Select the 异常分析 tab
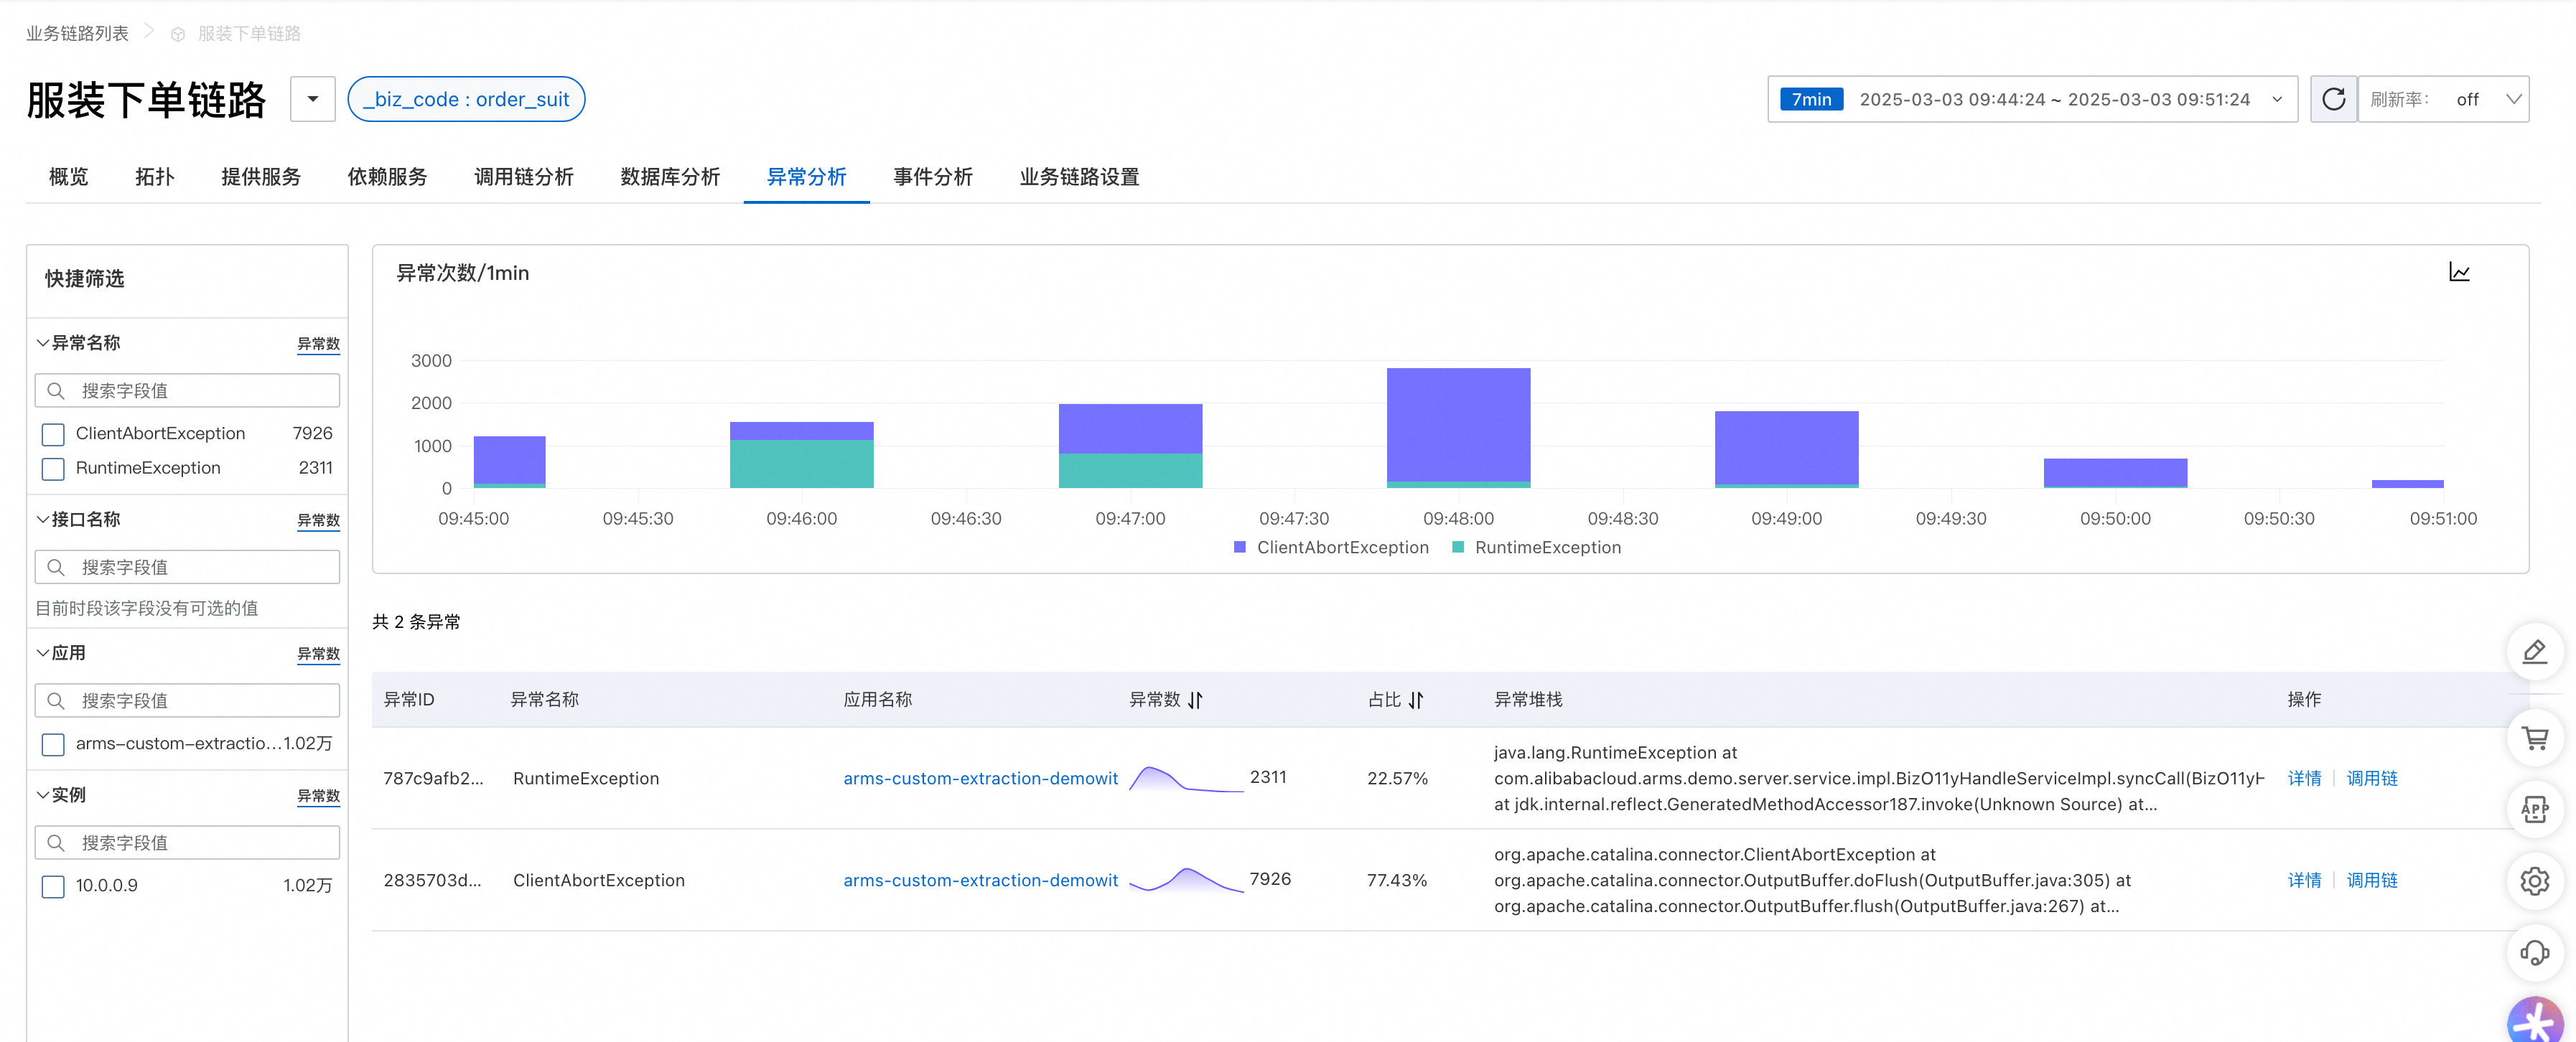2576x1042 pixels. [806, 177]
